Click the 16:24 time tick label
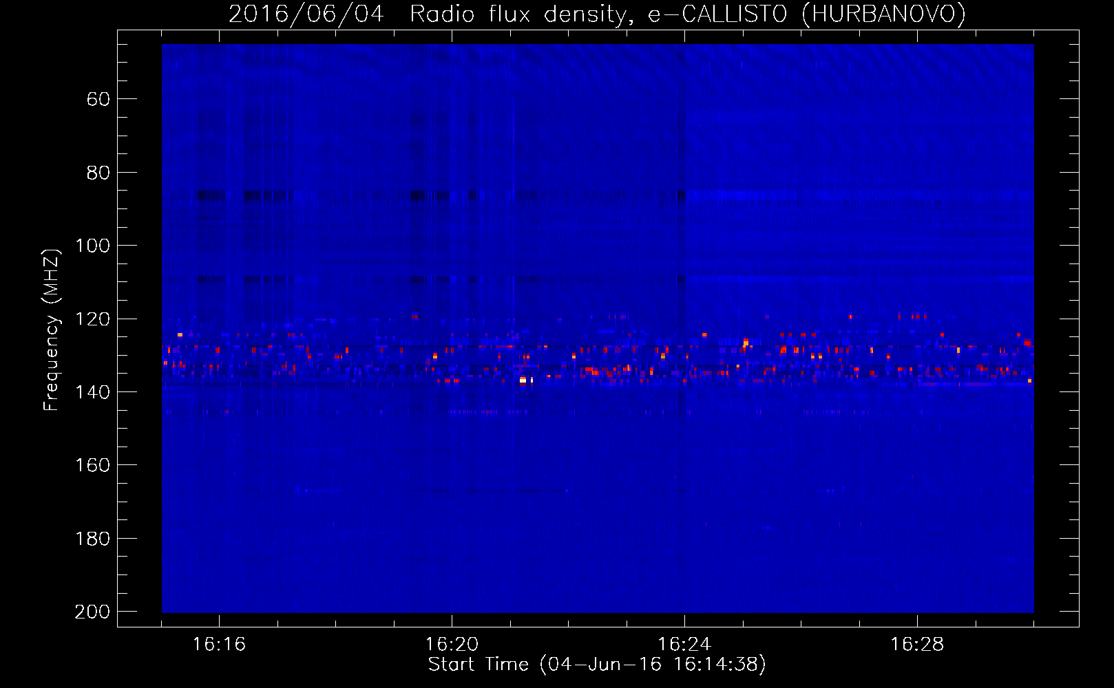 click(x=684, y=645)
